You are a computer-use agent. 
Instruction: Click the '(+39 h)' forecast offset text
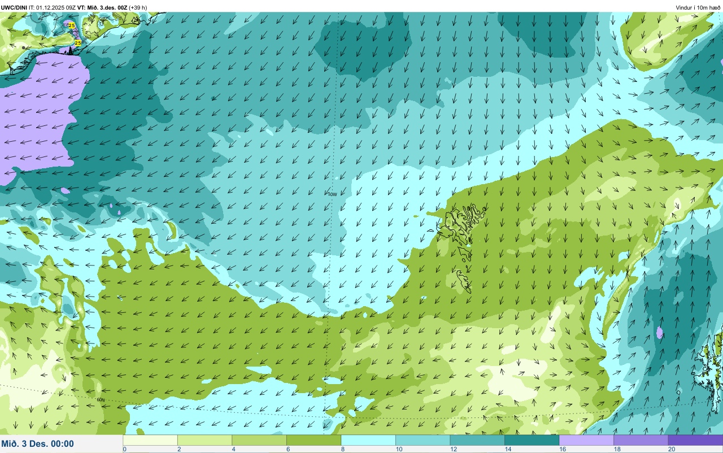point(138,7)
